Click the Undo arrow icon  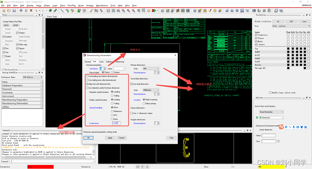[37, 10]
